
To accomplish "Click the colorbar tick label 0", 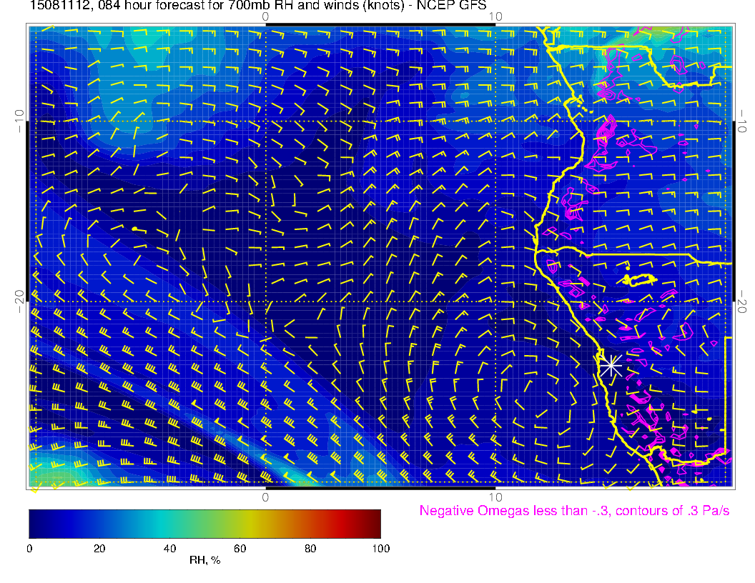I will [29, 549].
